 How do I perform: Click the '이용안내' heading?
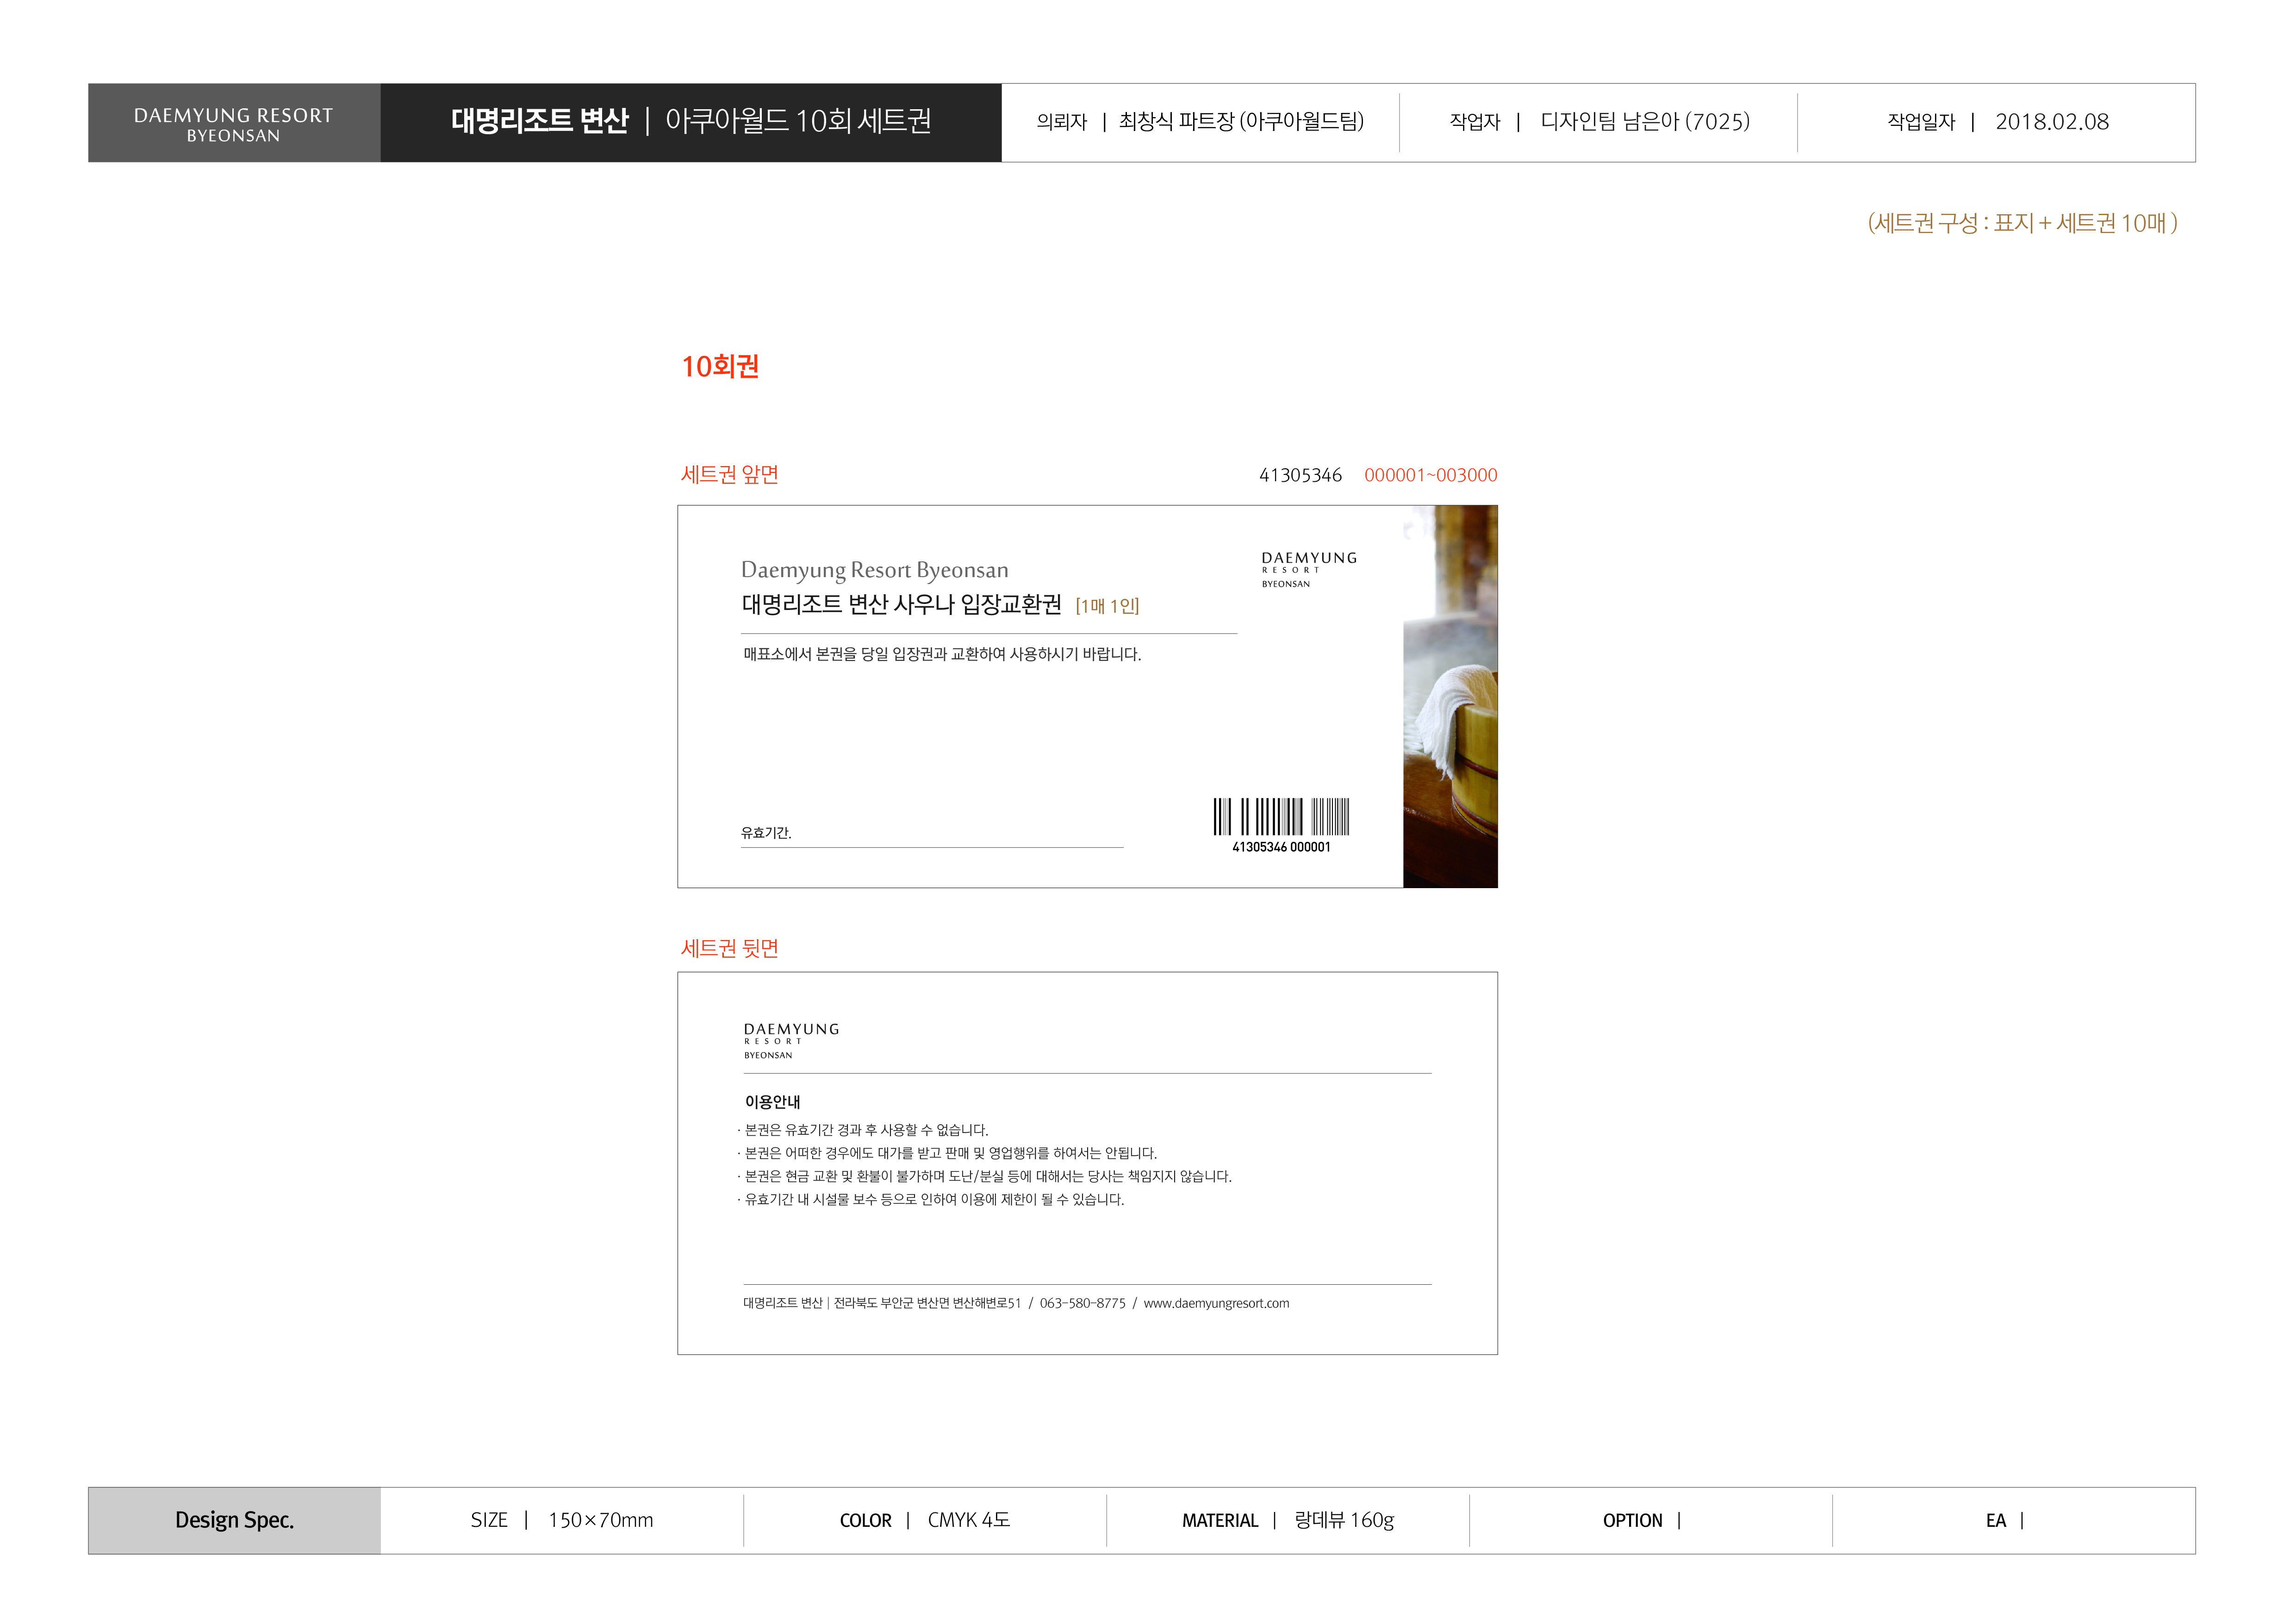(772, 1102)
